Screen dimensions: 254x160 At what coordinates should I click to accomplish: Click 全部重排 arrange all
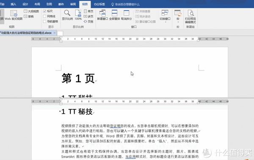[x=114, y=15]
